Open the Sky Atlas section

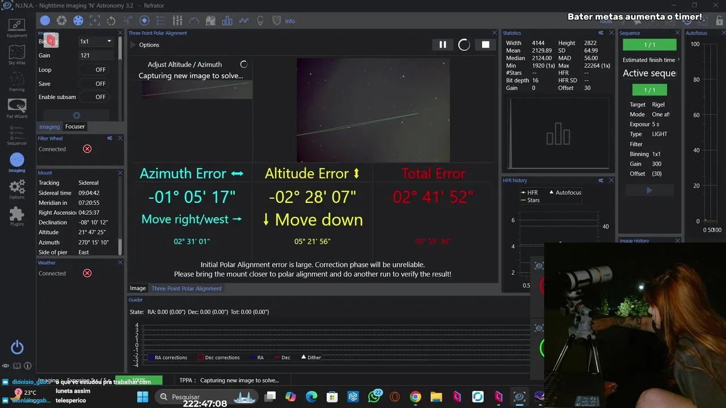(x=17, y=55)
